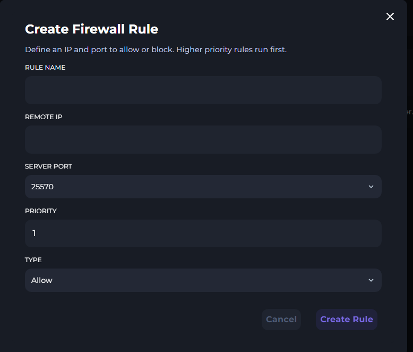The height and width of the screenshot is (352, 413).
Task: Click the rule description text below heading
Action: tap(156, 49)
